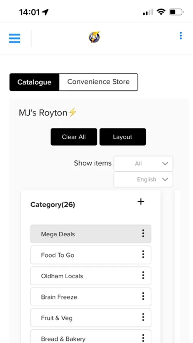Screen dimensions: 193x343
Task: Tap the battery indicator in status bar
Action: pyautogui.click(x=176, y=12)
